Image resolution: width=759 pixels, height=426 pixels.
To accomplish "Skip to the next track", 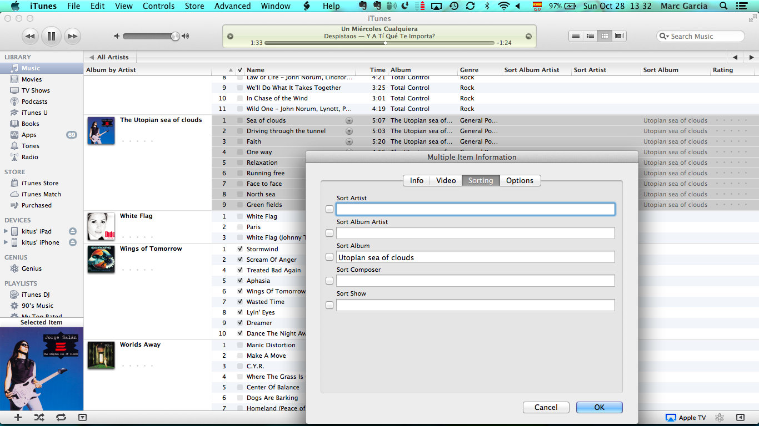I will click(x=72, y=37).
